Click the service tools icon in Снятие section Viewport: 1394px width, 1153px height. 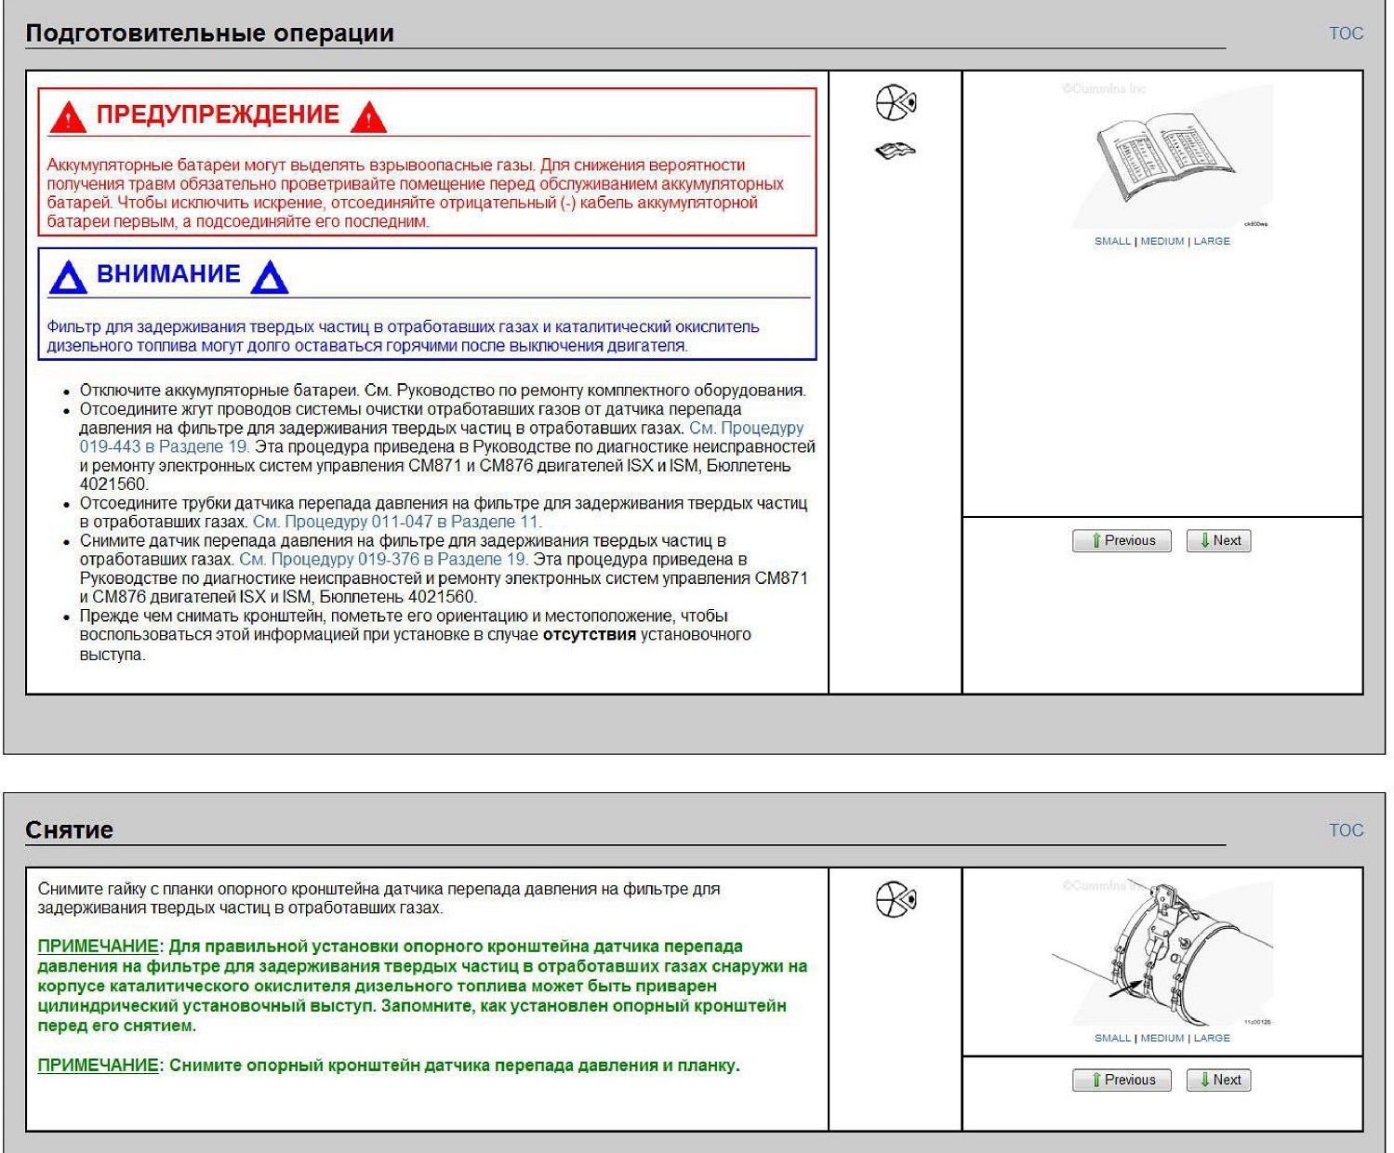coord(896,899)
